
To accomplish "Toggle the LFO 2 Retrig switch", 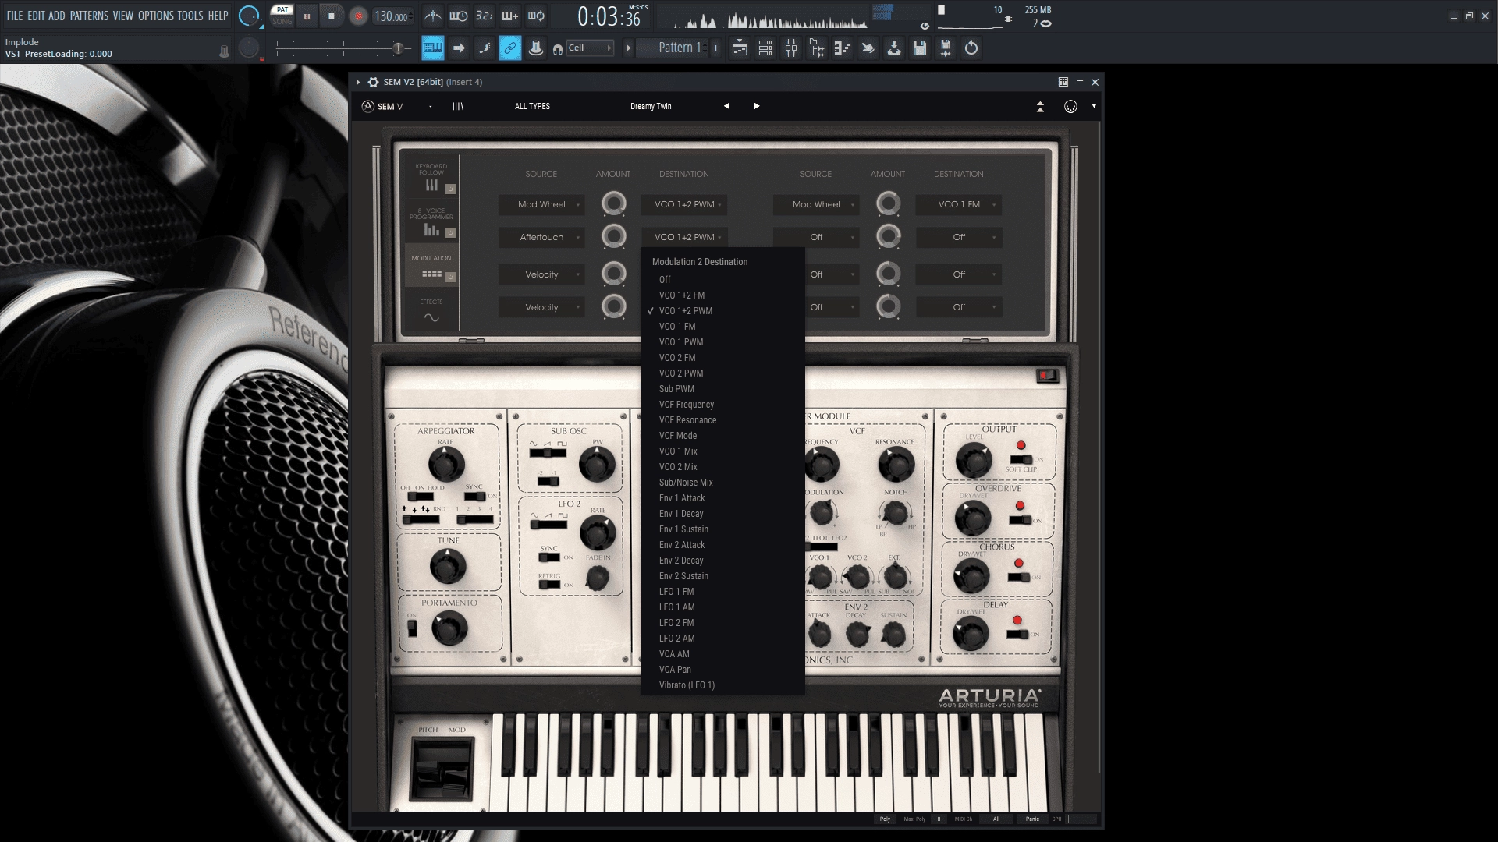I will 549,585.
